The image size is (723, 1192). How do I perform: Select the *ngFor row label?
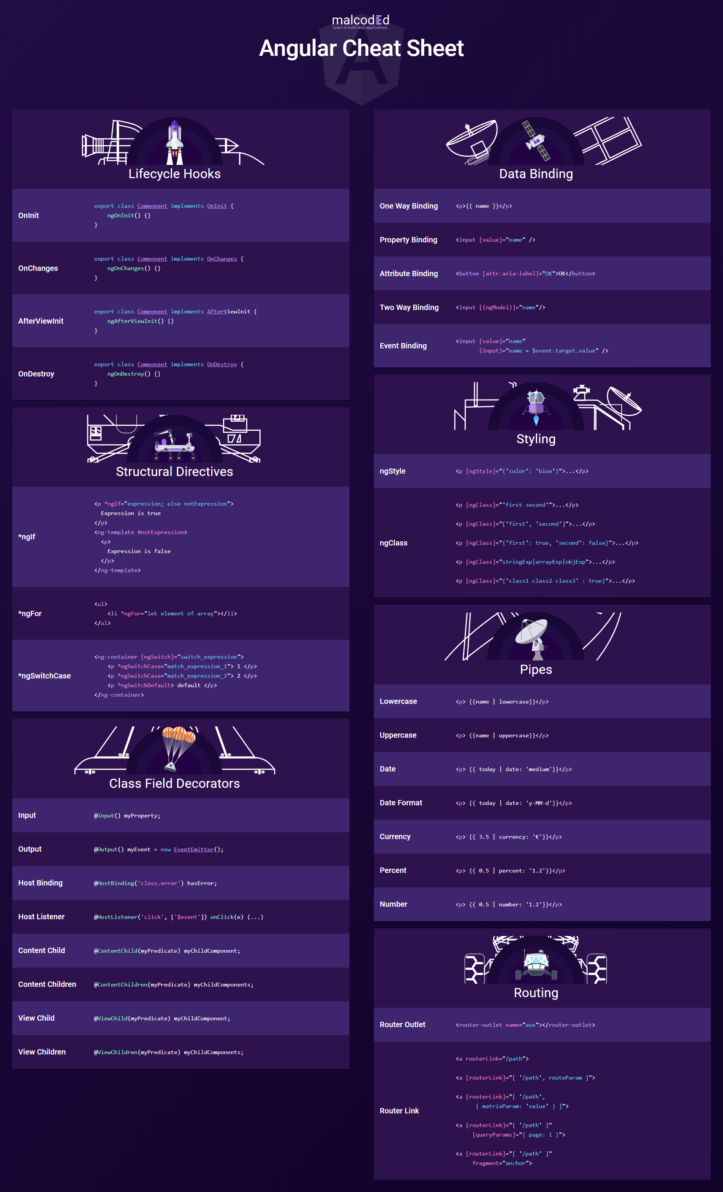click(x=30, y=613)
